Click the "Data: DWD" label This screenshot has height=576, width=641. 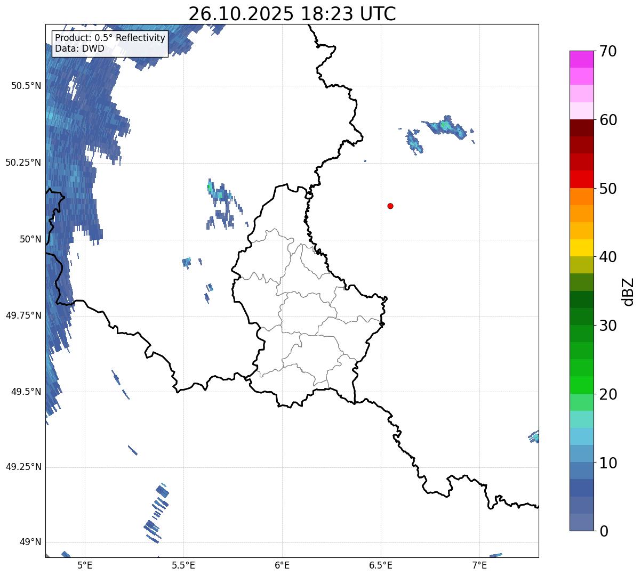coord(80,48)
